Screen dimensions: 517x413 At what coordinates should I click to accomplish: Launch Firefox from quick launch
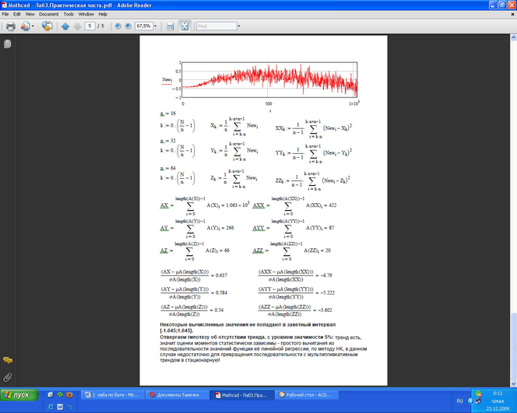[69, 394]
